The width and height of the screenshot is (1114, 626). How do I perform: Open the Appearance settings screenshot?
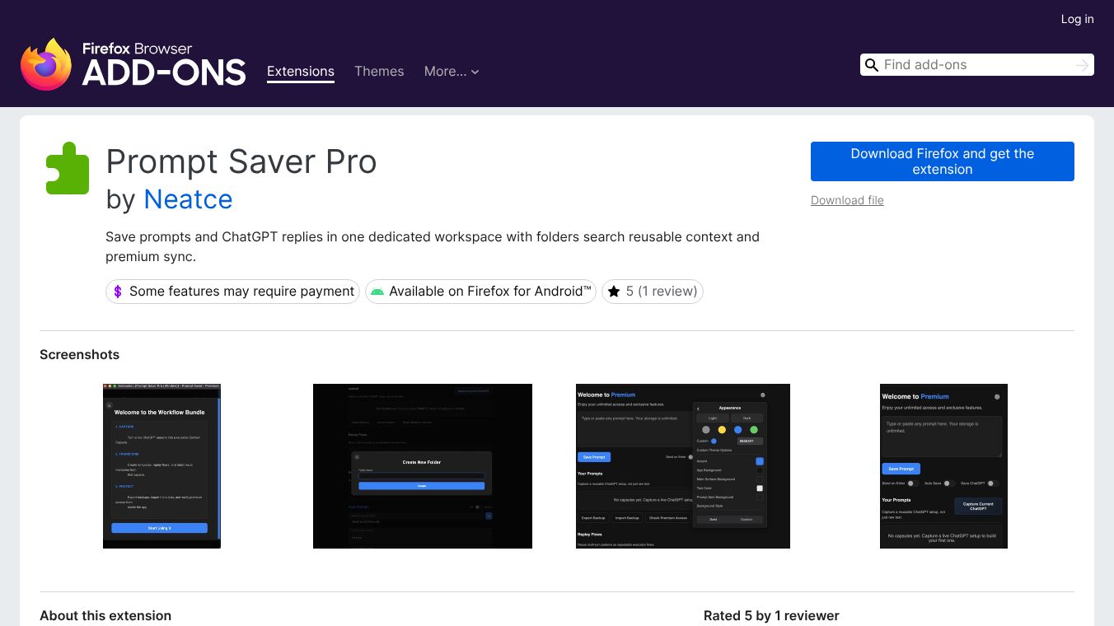[x=683, y=466]
